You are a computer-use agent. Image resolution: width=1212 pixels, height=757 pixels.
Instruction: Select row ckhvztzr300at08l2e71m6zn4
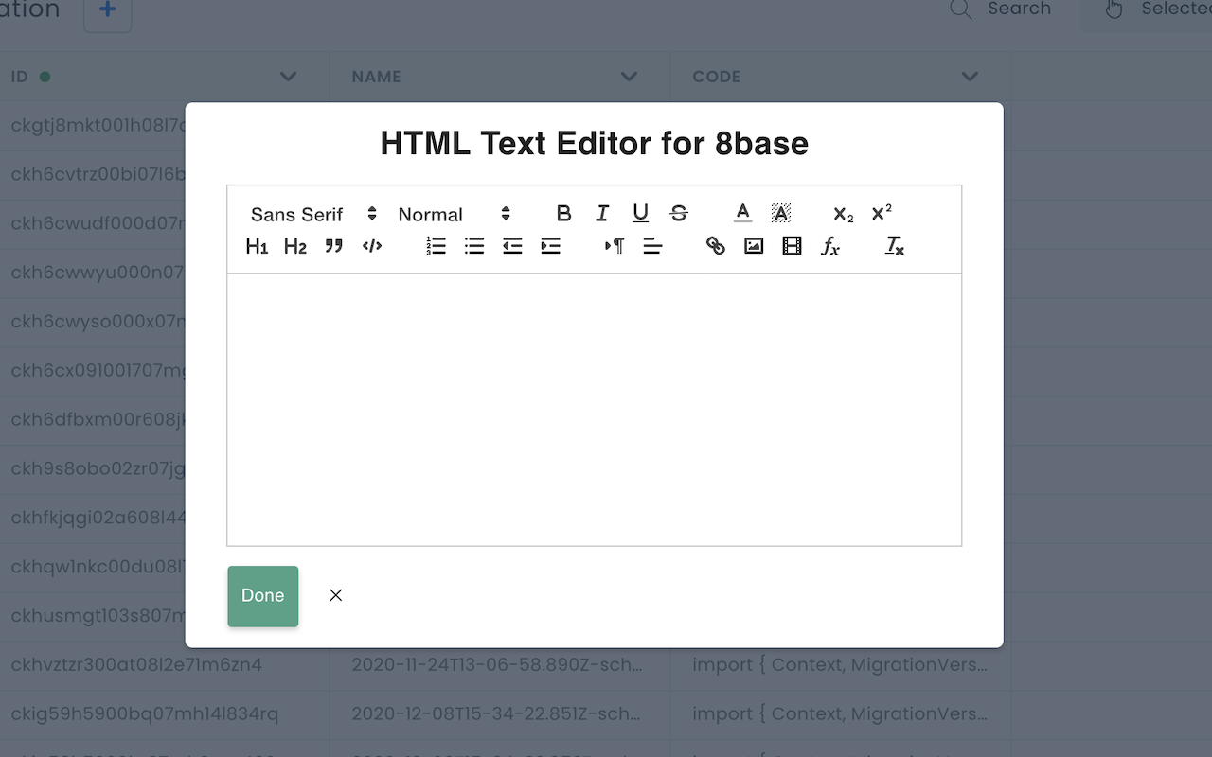click(136, 665)
